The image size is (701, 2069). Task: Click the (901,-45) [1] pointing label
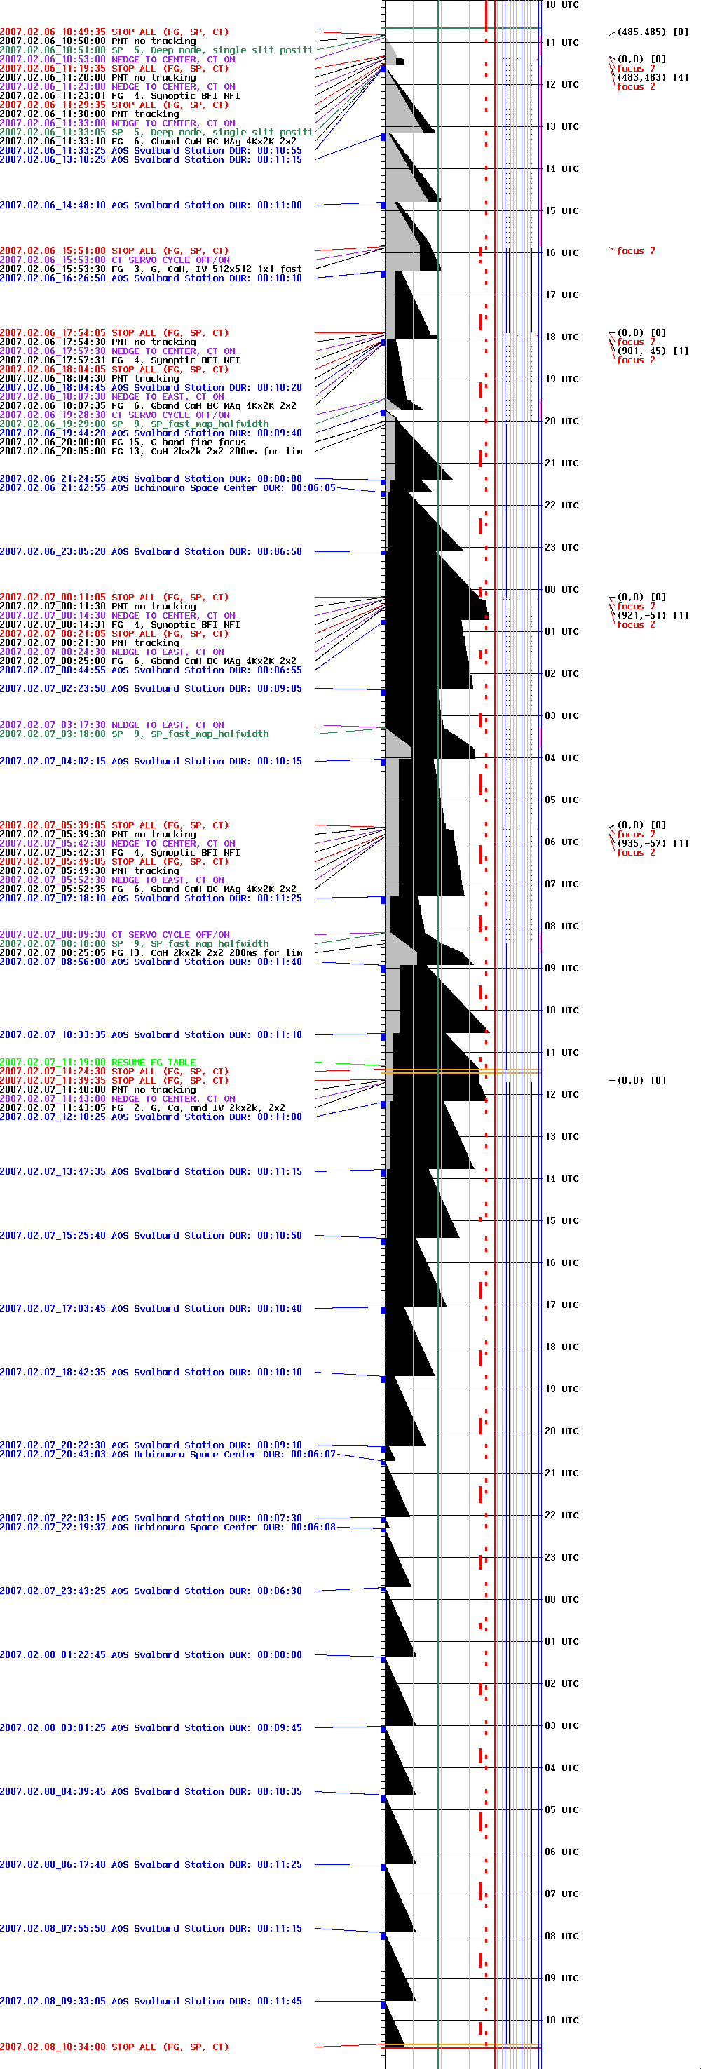[652, 351]
